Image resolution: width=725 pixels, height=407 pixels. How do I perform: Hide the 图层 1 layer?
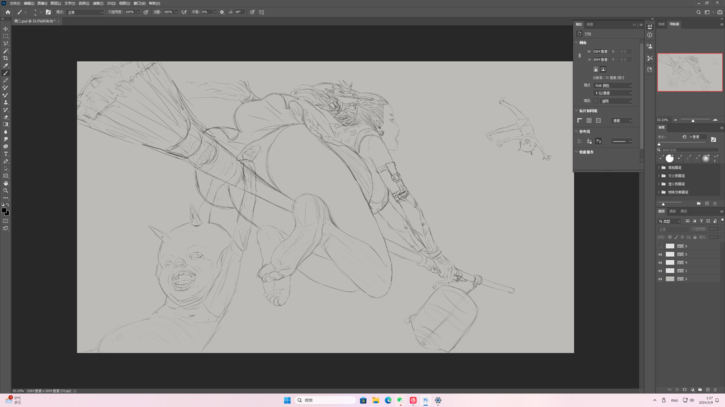coord(660,271)
